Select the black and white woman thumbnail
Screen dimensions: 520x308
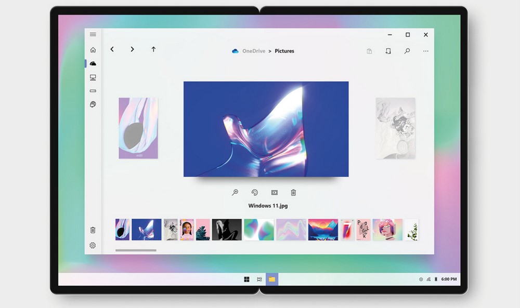(x=227, y=229)
